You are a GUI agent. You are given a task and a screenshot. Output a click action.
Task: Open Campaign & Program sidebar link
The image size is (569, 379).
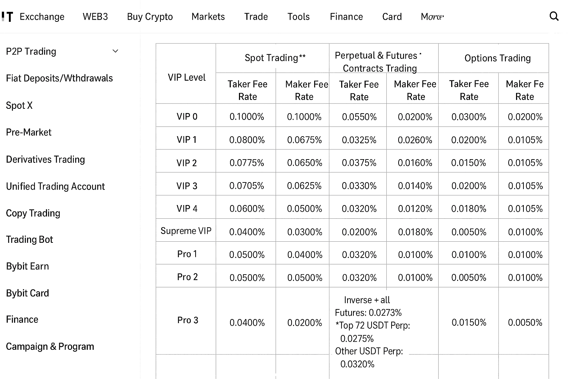50,346
